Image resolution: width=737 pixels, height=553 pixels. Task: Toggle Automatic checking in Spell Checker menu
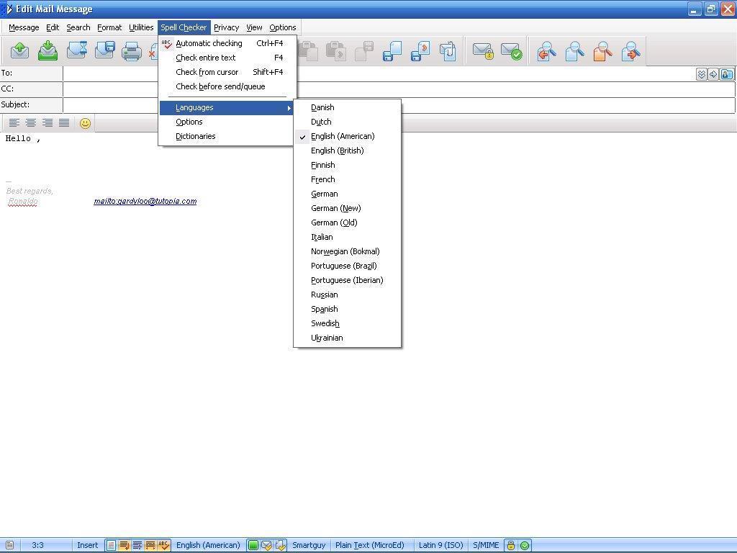(x=209, y=43)
